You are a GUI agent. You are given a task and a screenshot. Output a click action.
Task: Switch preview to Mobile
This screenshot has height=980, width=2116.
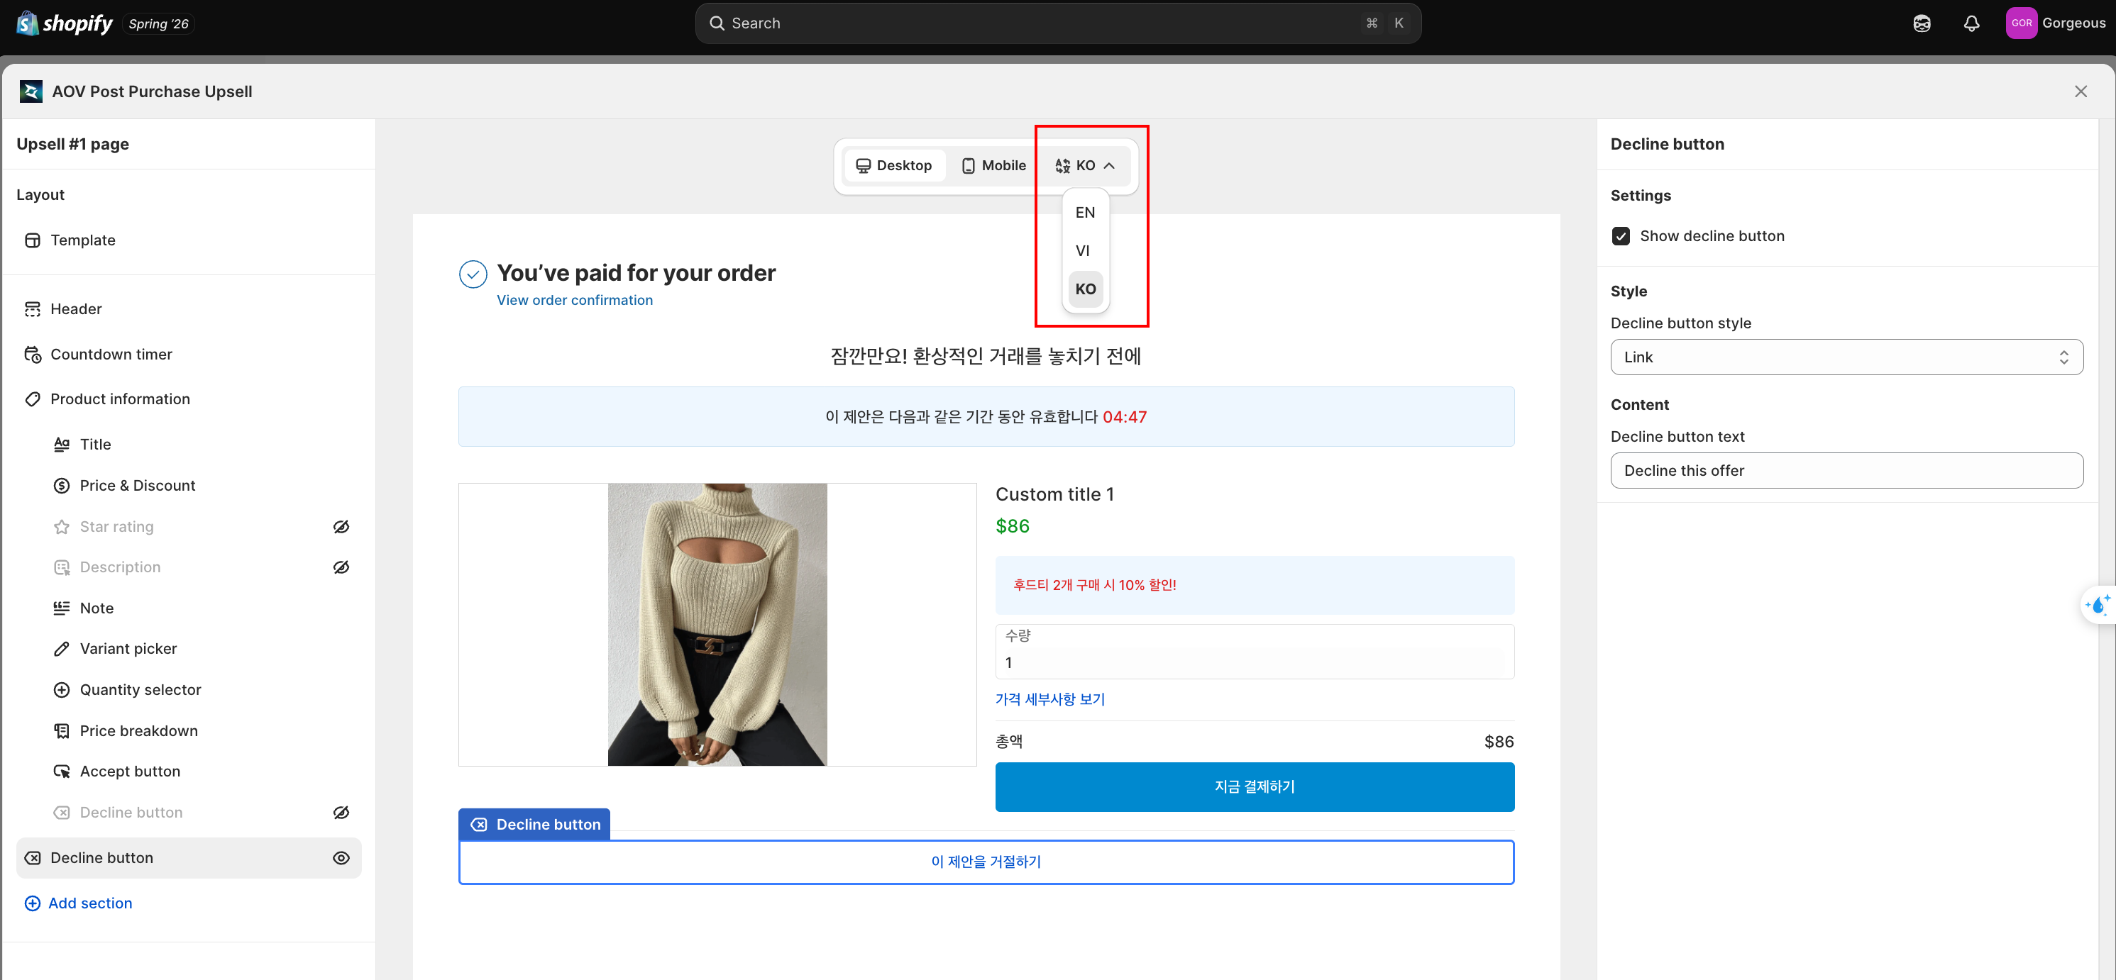pyautogui.click(x=993, y=166)
